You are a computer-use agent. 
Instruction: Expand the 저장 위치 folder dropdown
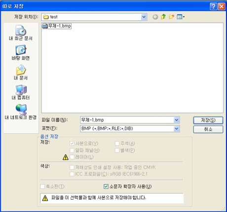point(144,17)
